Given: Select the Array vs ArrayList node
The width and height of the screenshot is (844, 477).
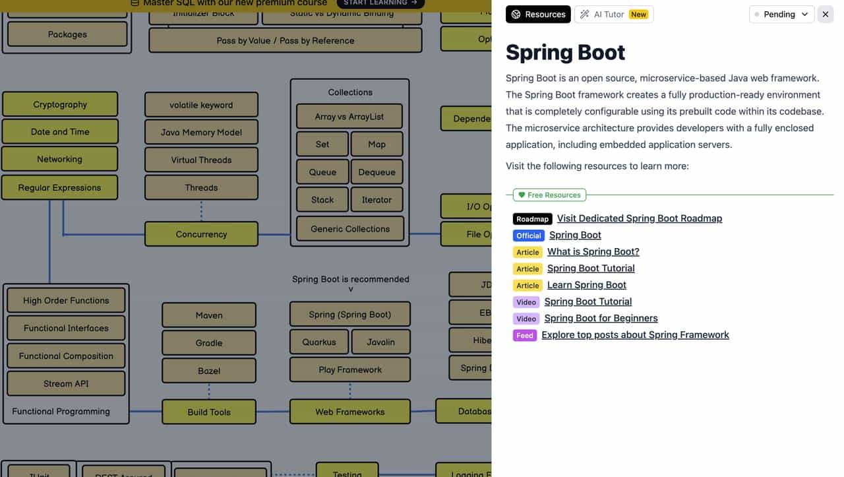Looking at the screenshot, I should (349, 117).
